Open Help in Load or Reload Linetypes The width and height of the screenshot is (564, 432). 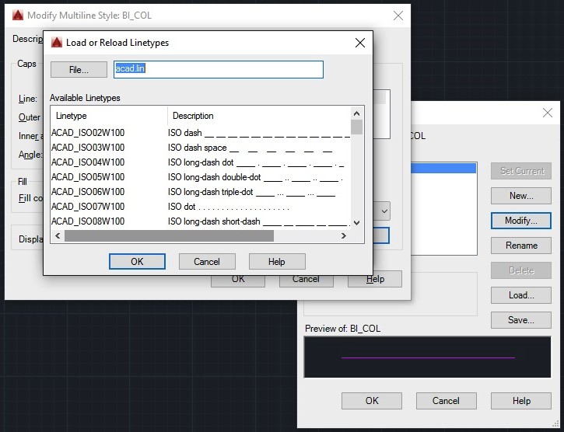[x=277, y=261]
